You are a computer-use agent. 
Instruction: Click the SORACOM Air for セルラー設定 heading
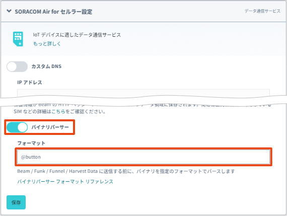coord(53,12)
